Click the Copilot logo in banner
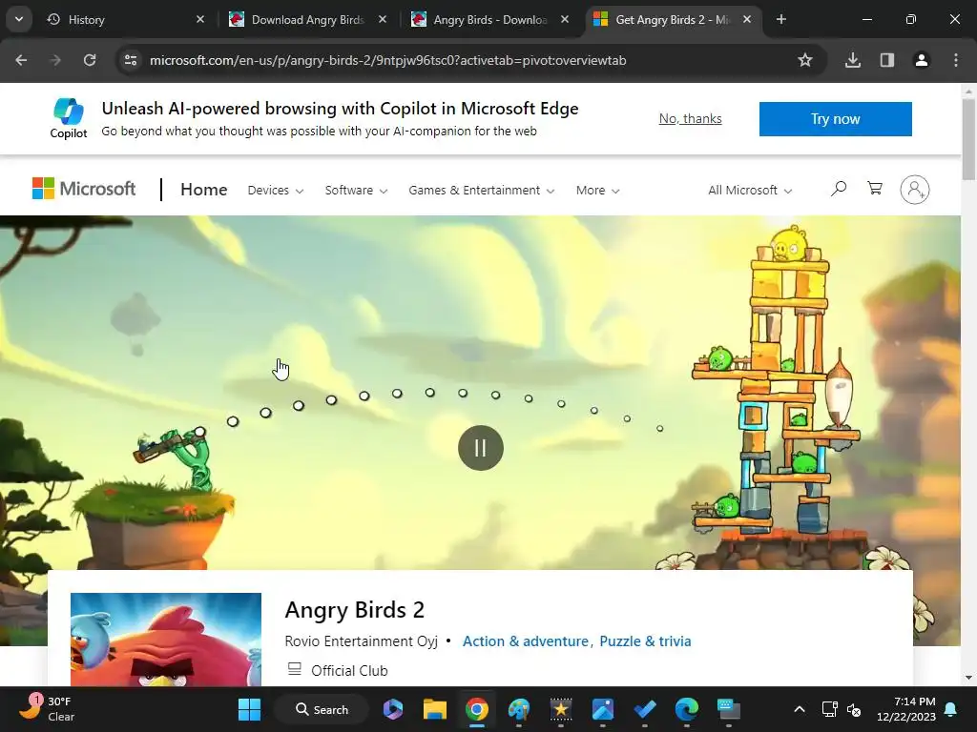The width and height of the screenshot is (977, 732). click(x=69, y=118)
